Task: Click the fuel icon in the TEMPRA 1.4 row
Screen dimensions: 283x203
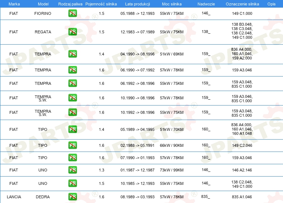Action: [72, 54]
